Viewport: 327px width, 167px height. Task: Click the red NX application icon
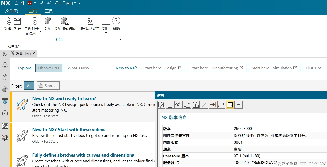pos(30,3)
